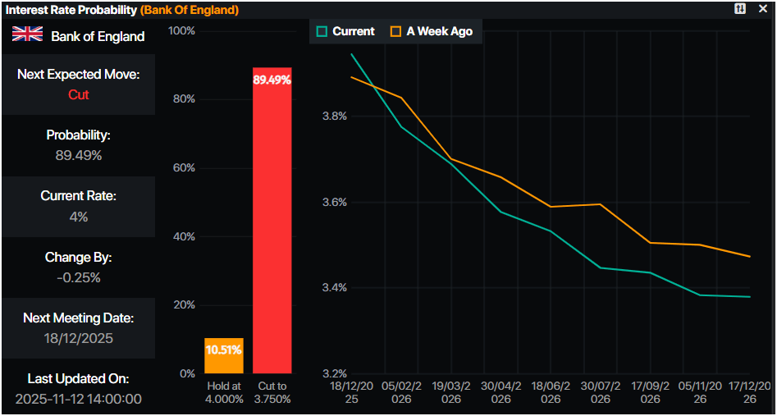This screenshot has width=777, height=416.
Task: Toggle the A Week Ago legend box
Action: pos(395,32)
